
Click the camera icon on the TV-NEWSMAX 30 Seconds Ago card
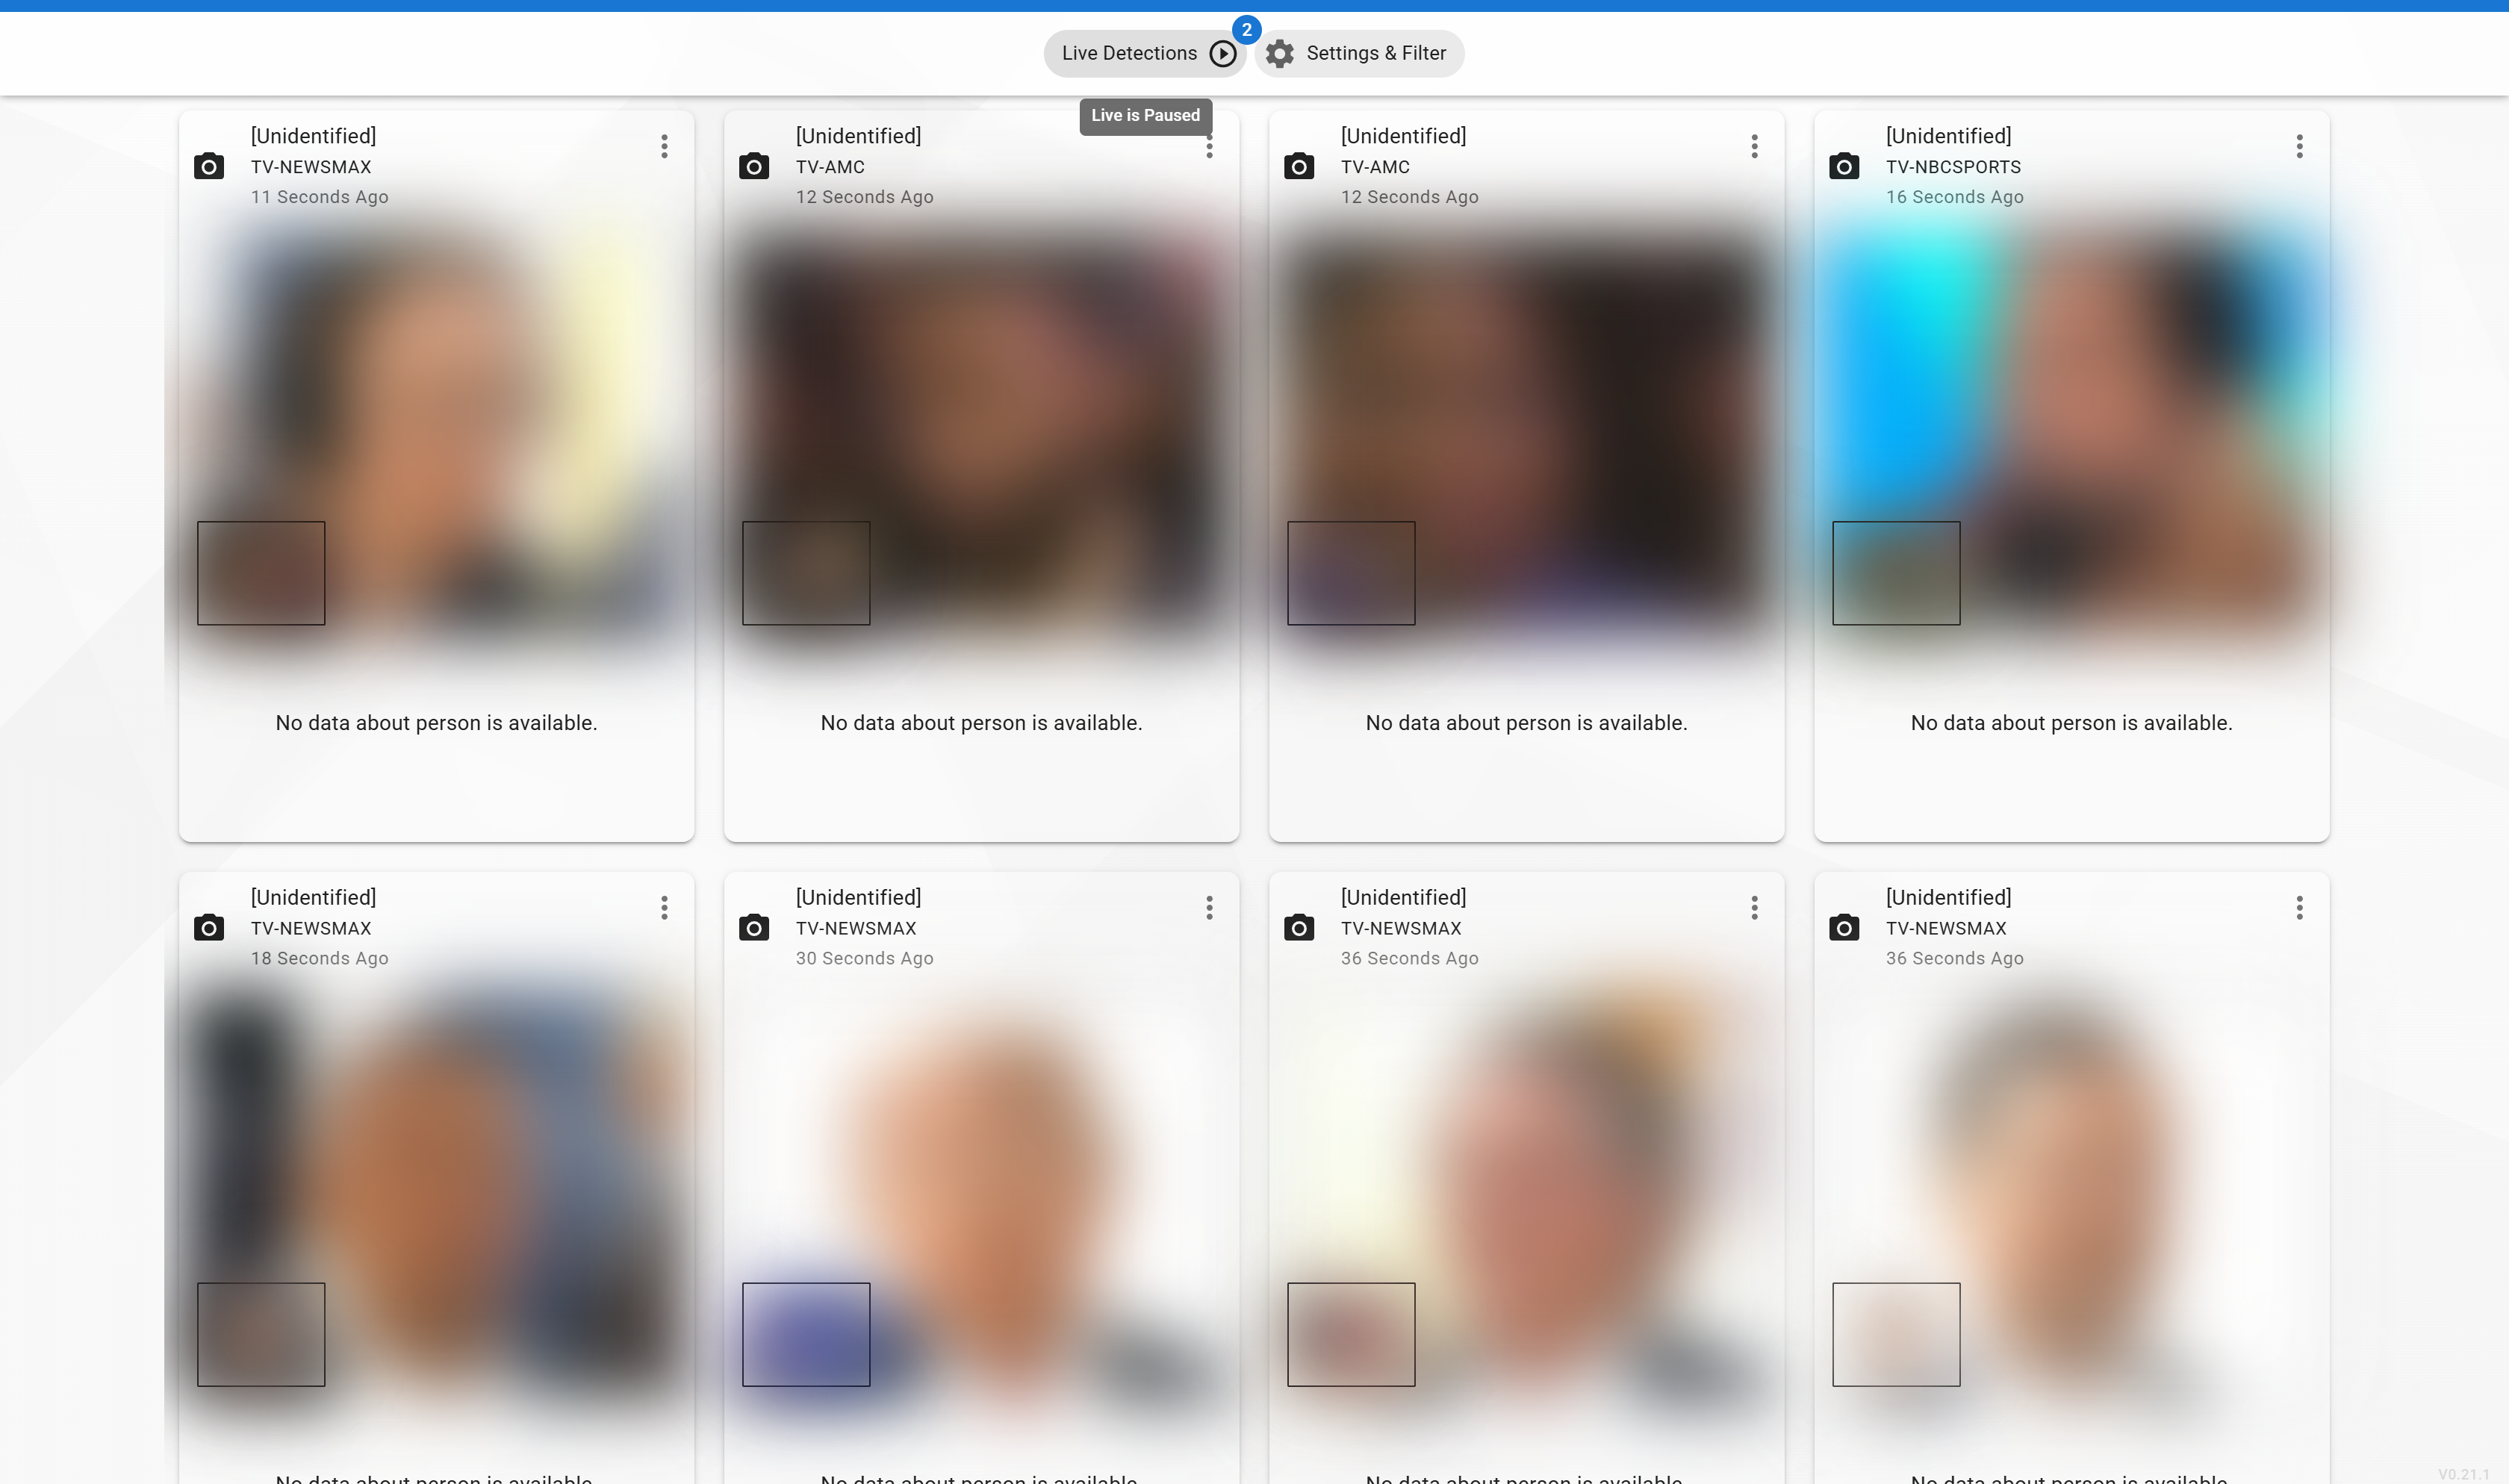click(x=754, y=927)
